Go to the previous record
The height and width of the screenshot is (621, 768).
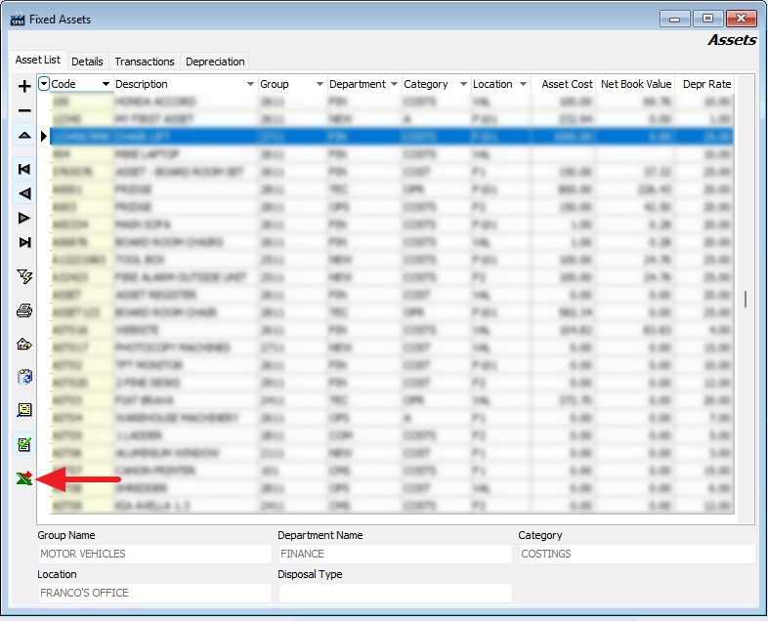(24, 193)
